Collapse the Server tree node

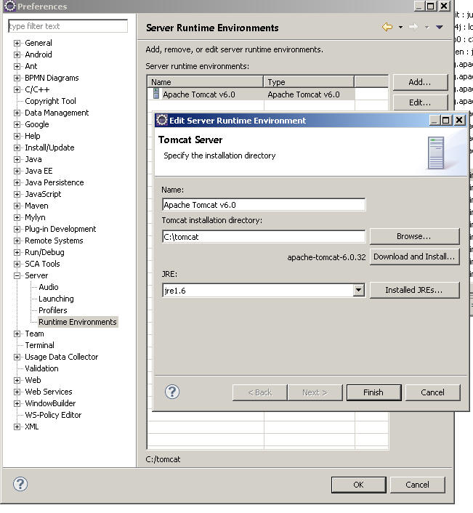(17, 275)
